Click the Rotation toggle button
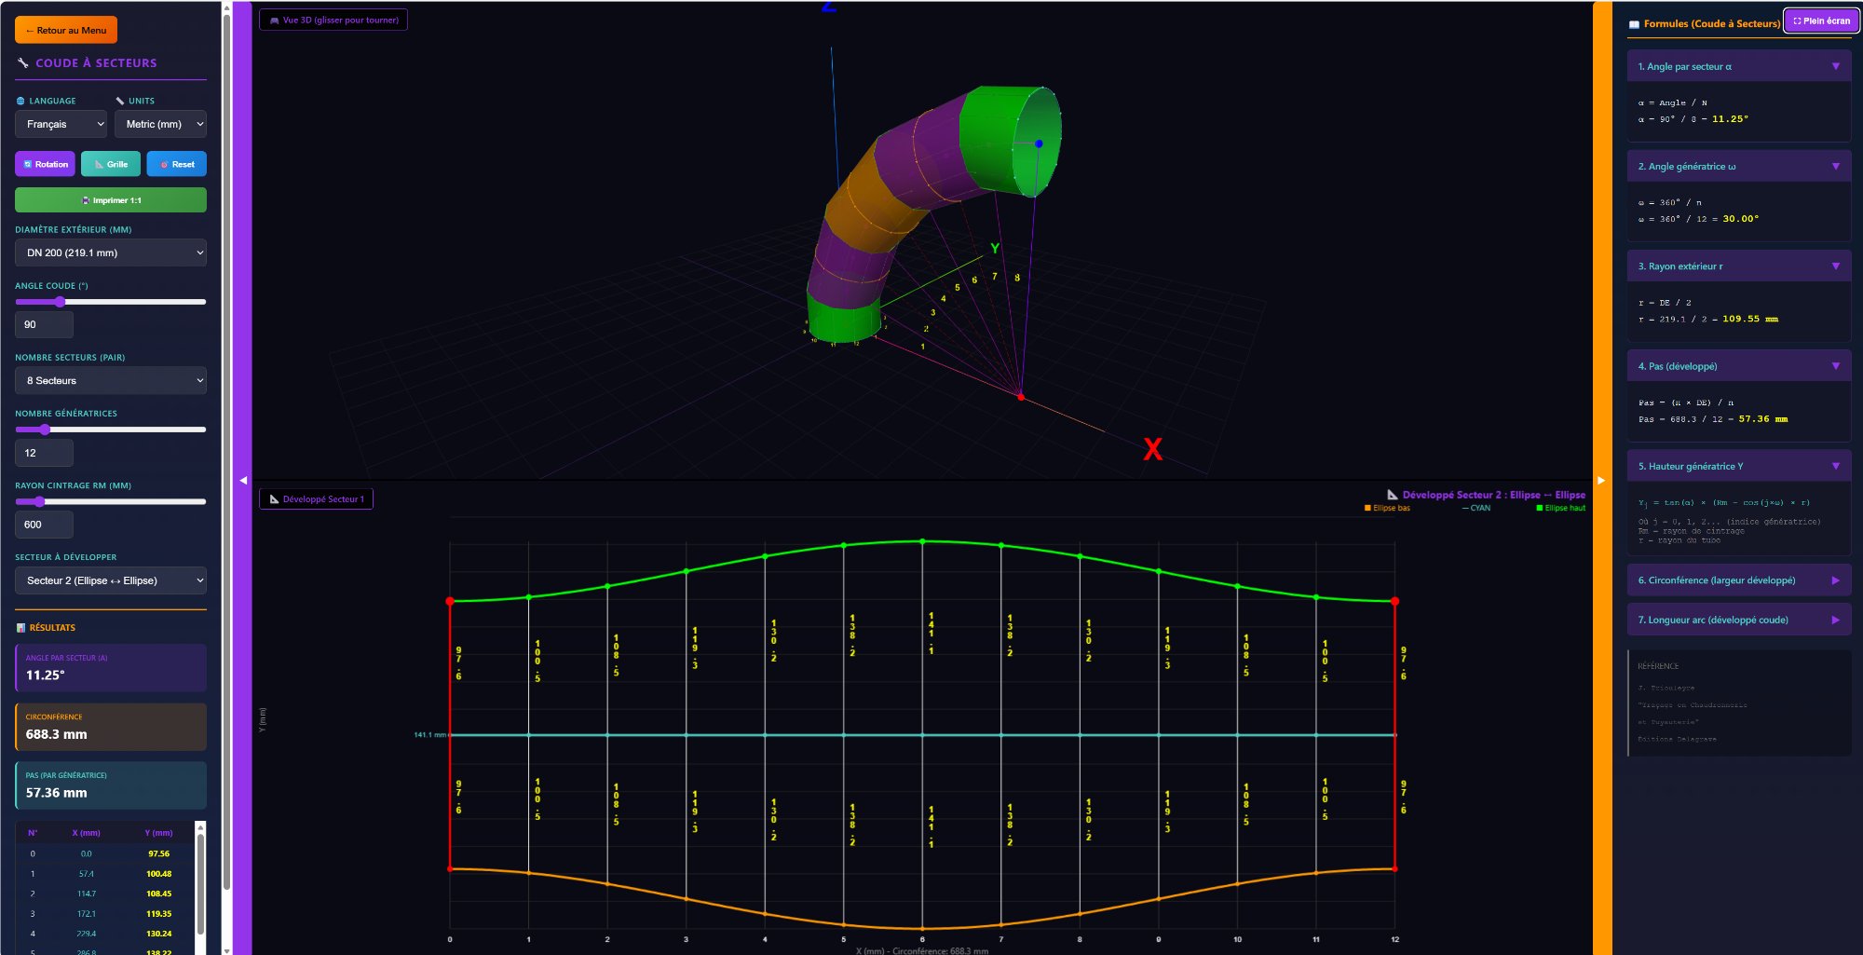 point(45,164)
